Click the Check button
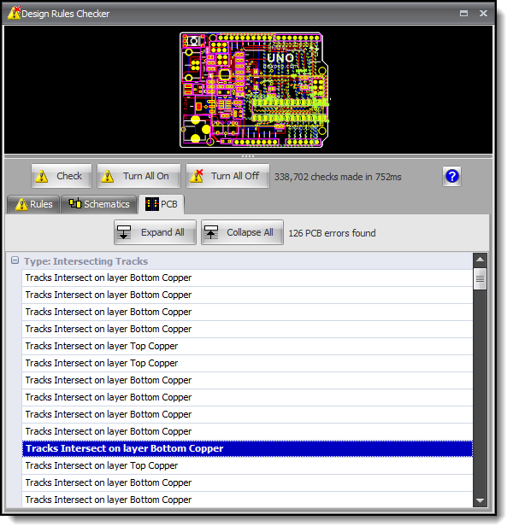Image resolution: width=513 pixels, height=532 pixels. [62, 176]
